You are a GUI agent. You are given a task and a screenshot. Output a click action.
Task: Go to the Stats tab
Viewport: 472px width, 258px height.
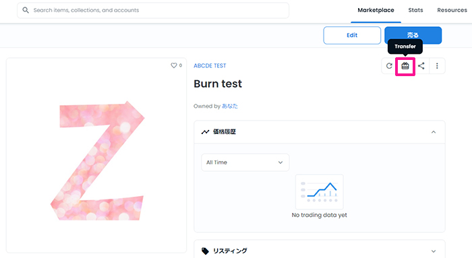point(415,10)
